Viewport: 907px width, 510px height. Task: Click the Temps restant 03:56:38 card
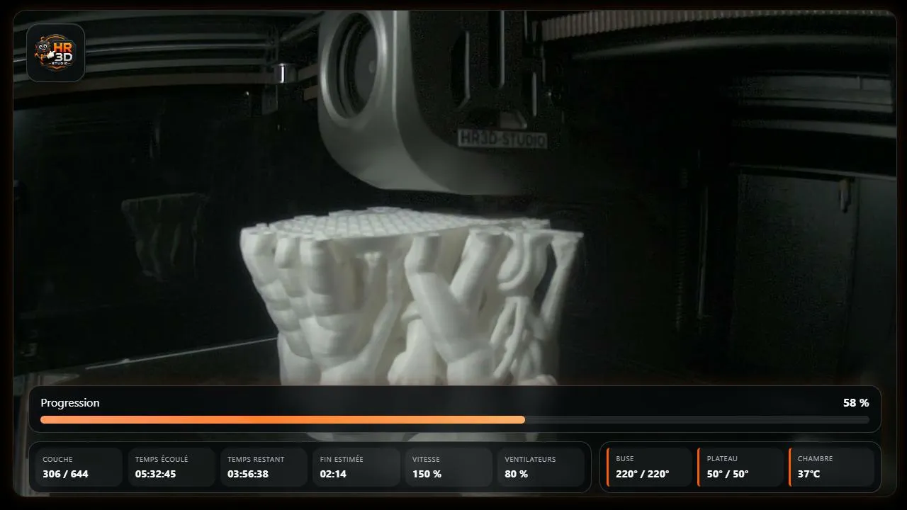[264, 467]
